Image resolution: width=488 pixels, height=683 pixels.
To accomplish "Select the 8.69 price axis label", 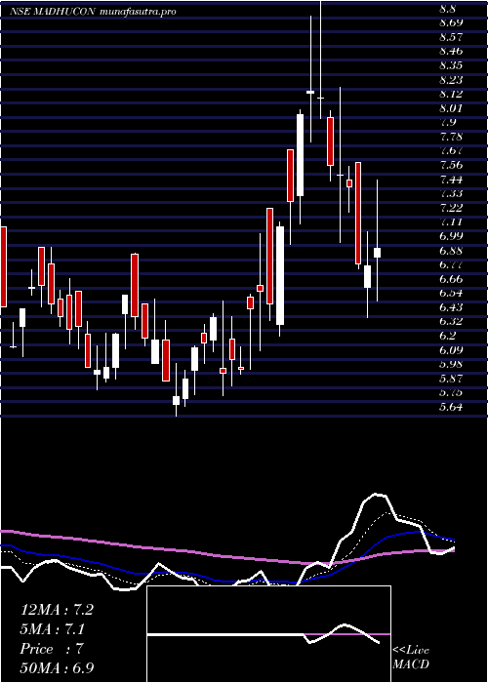I will (451, 22).
